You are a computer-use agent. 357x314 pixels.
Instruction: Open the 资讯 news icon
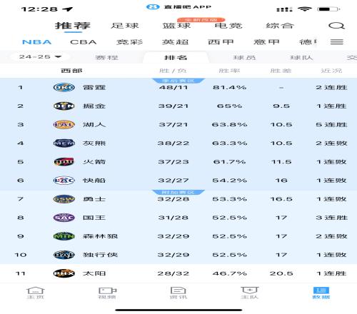coord(178,293)
